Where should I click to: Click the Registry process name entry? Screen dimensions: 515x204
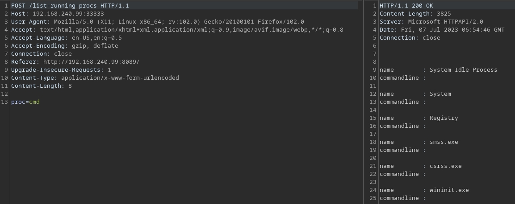tap(444, 118)
